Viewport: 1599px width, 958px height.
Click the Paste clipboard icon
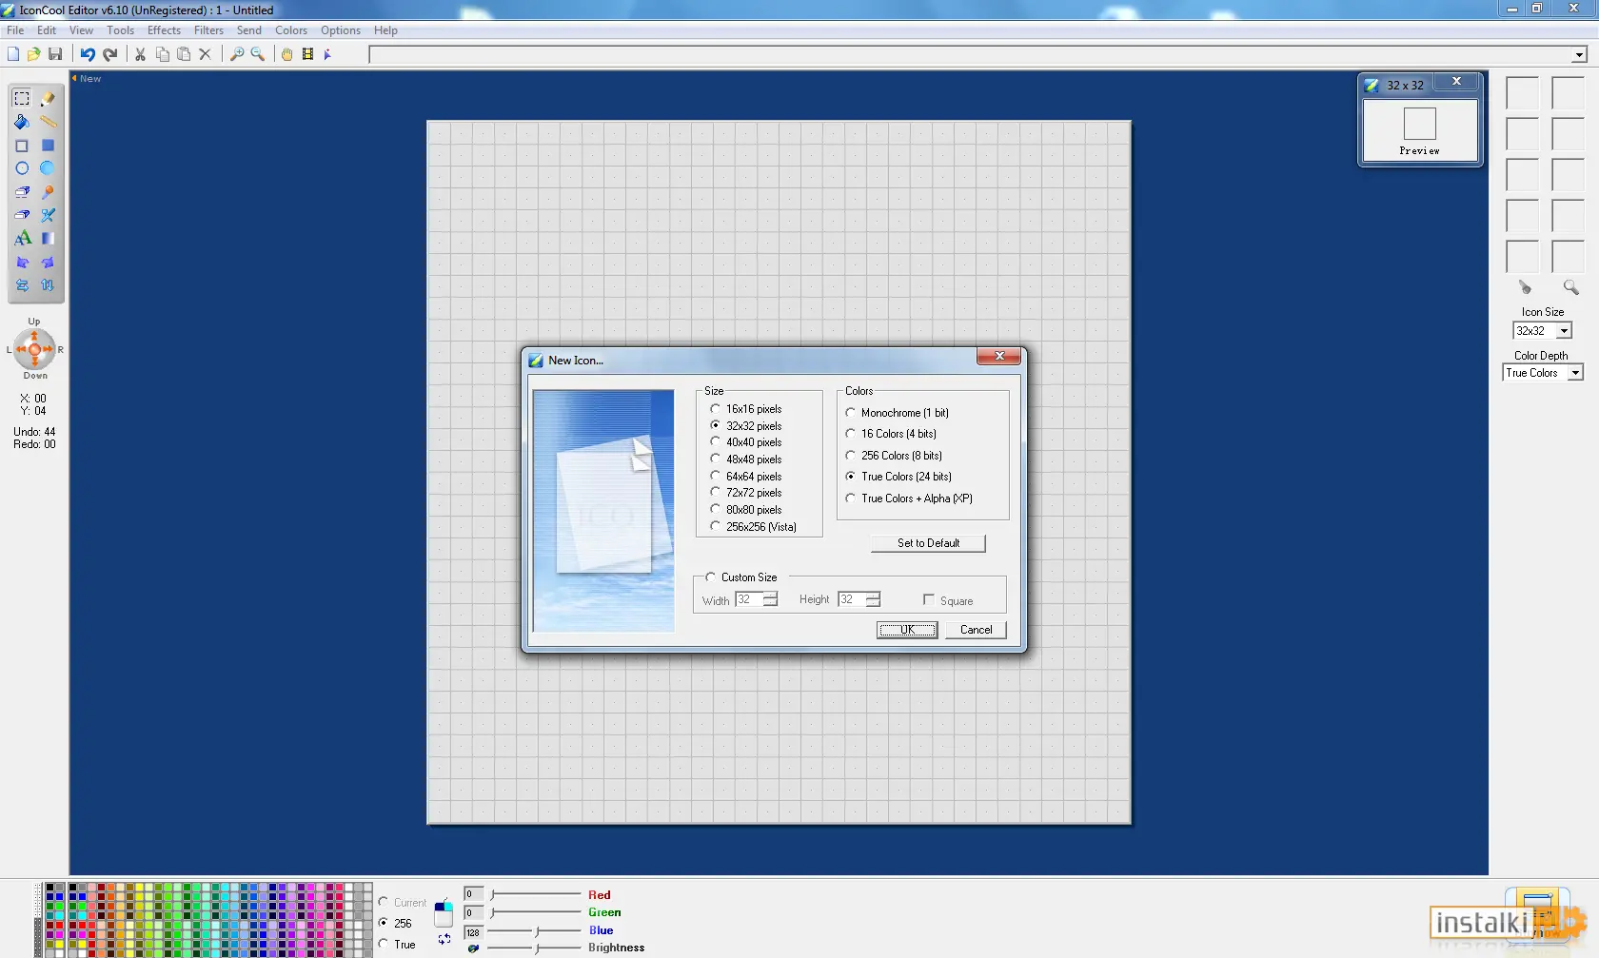(x=184, y=54)
